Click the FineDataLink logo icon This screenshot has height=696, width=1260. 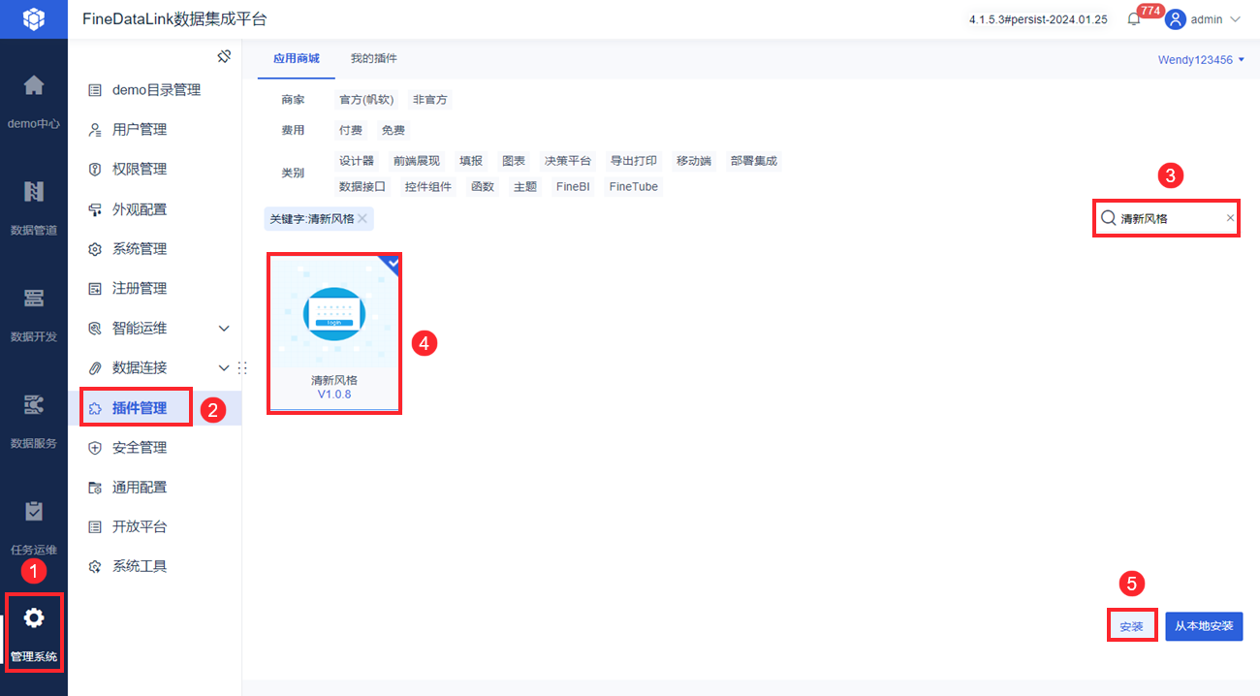(34, 18)
